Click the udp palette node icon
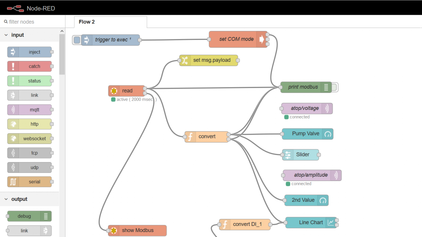422x237 pixels. [x=13, y=167]
